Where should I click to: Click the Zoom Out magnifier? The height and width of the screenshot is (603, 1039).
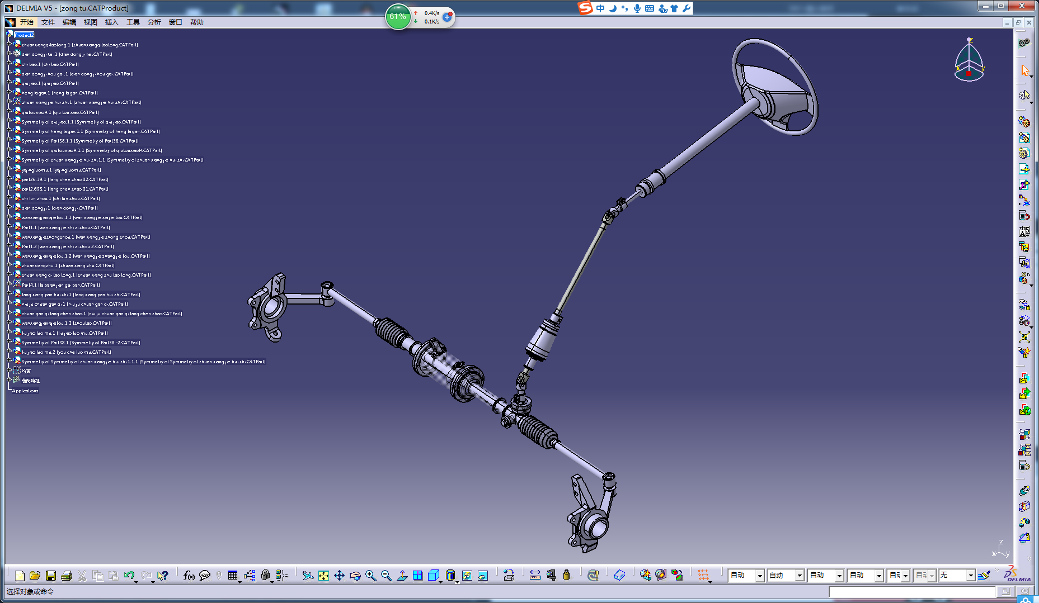coord(386,575)
